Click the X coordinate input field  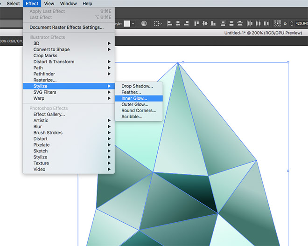pos(302,23)
